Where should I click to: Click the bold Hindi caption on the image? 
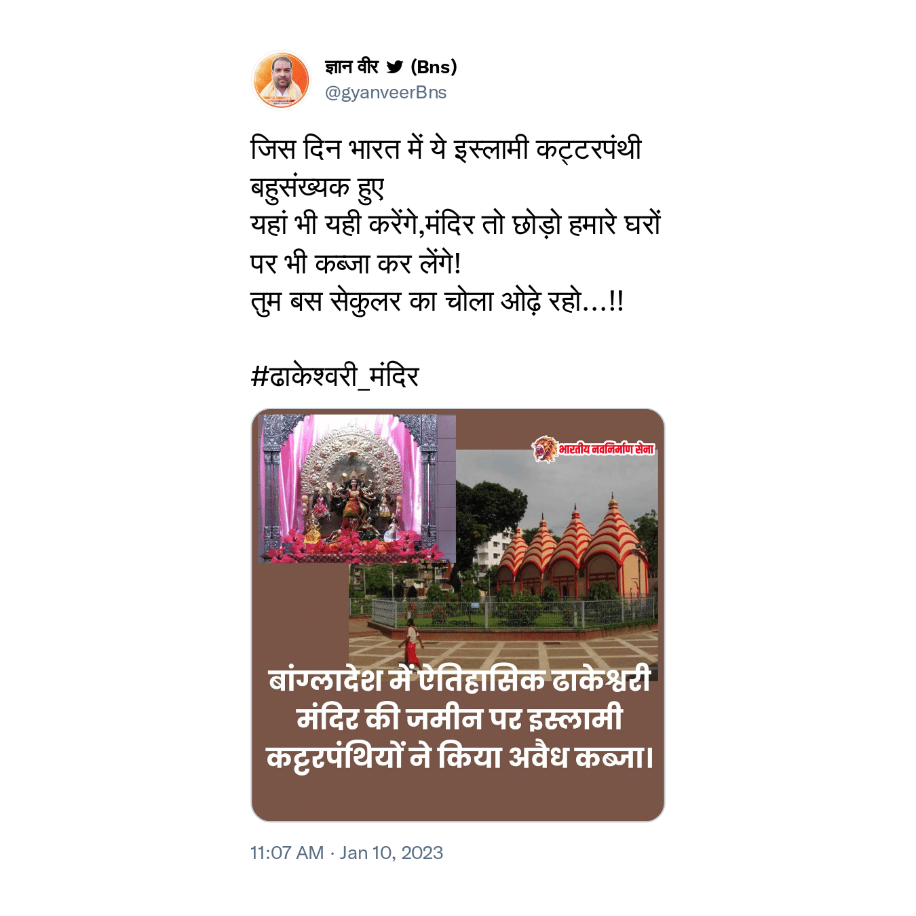[459, 719]
